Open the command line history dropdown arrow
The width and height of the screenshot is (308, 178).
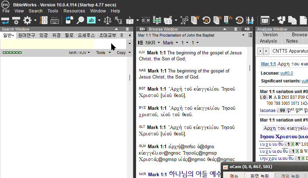click(x=129, y=44)
